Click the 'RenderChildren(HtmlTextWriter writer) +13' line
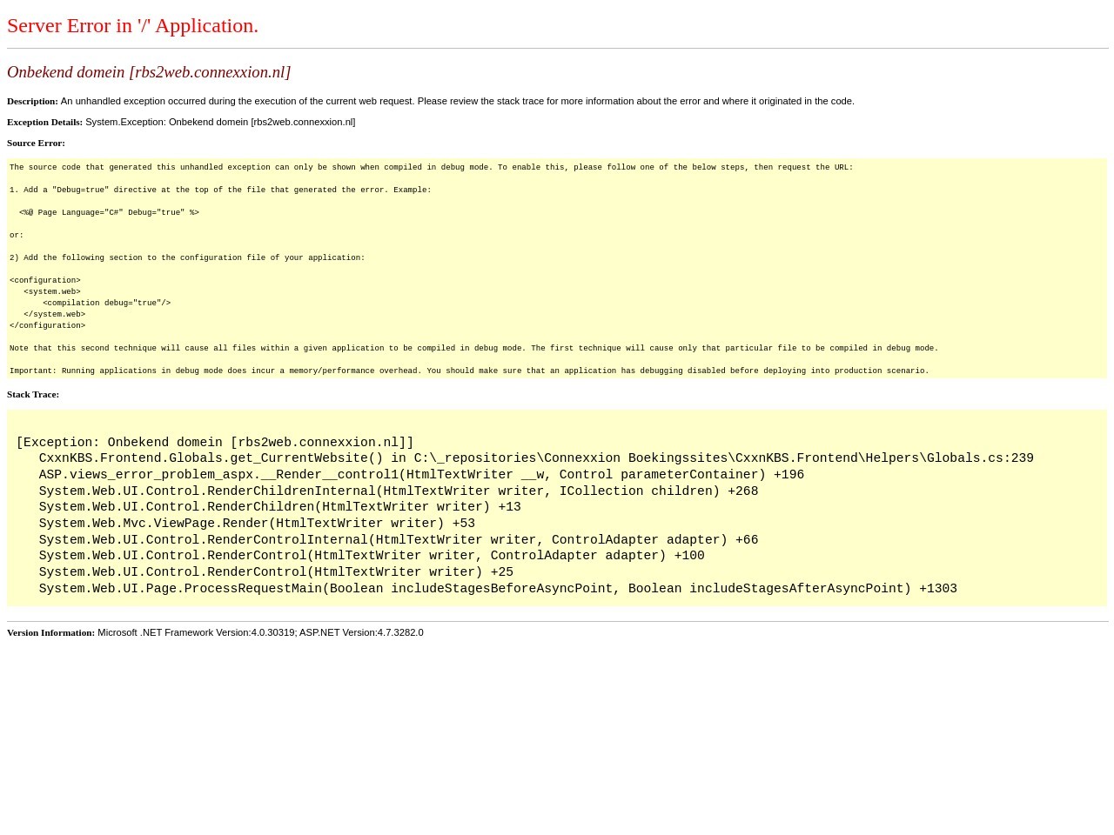 tap(279, 507)
